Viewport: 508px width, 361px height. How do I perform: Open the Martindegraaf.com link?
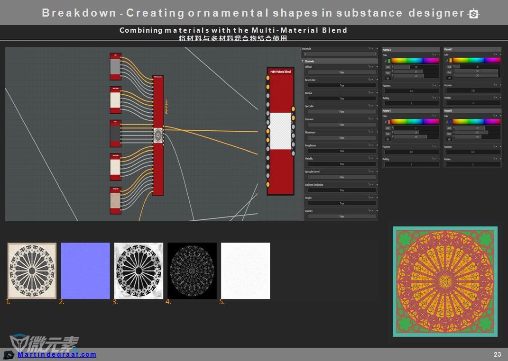coord(57,354)
